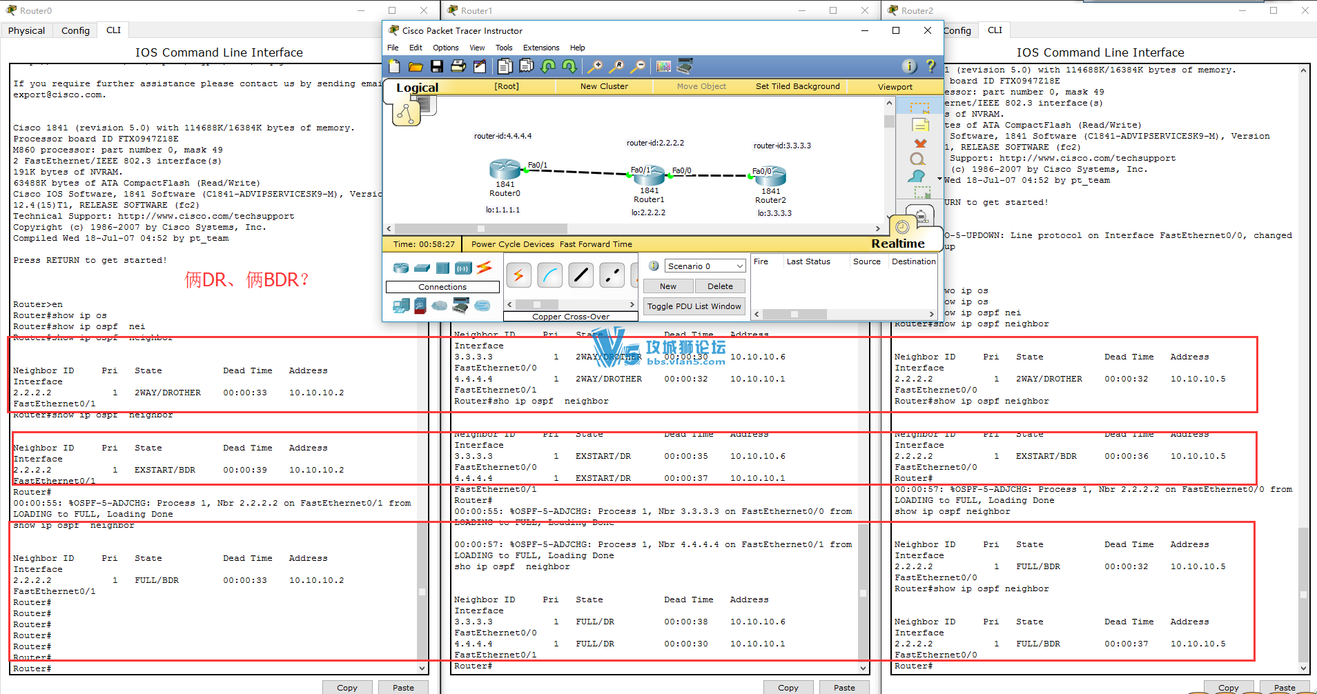1317x694 pixels.
Task: Click the Viewport button
Action: [x=895, y=87]
